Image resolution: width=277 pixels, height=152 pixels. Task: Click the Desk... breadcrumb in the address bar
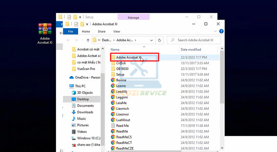(106, 40)
